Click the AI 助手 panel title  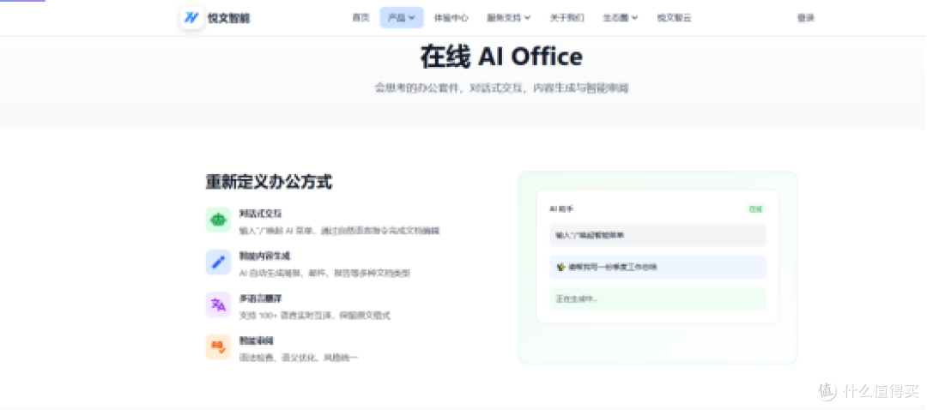561,209
